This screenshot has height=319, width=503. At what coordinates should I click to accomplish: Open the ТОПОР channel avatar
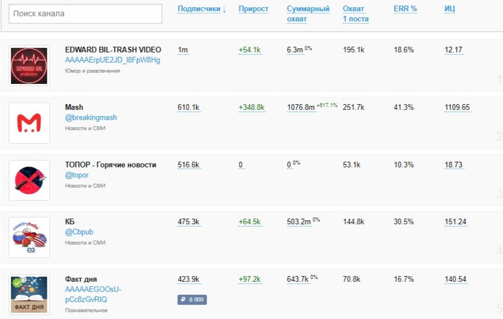click(29, 180)
